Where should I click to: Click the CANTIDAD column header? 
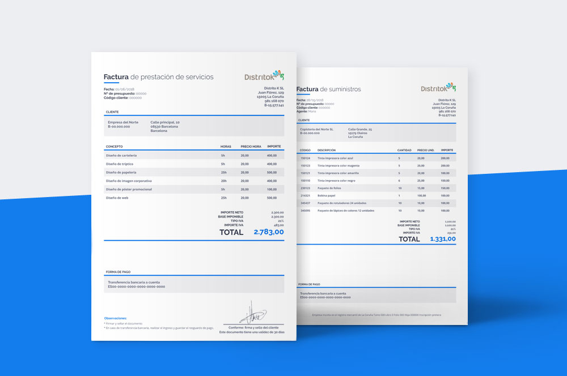tap(404, 150)
